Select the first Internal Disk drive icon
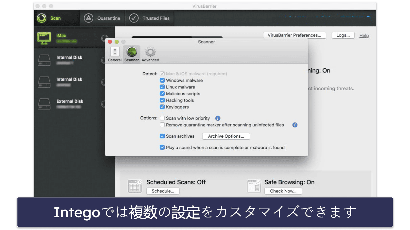The width and height of the screenshot is (410, 230). click(44, 60)
